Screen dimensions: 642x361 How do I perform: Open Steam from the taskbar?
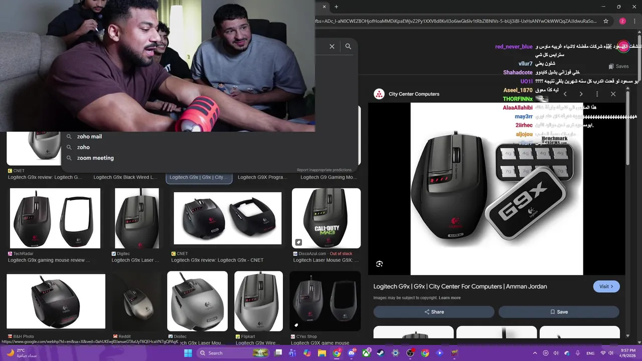[381, 353]
